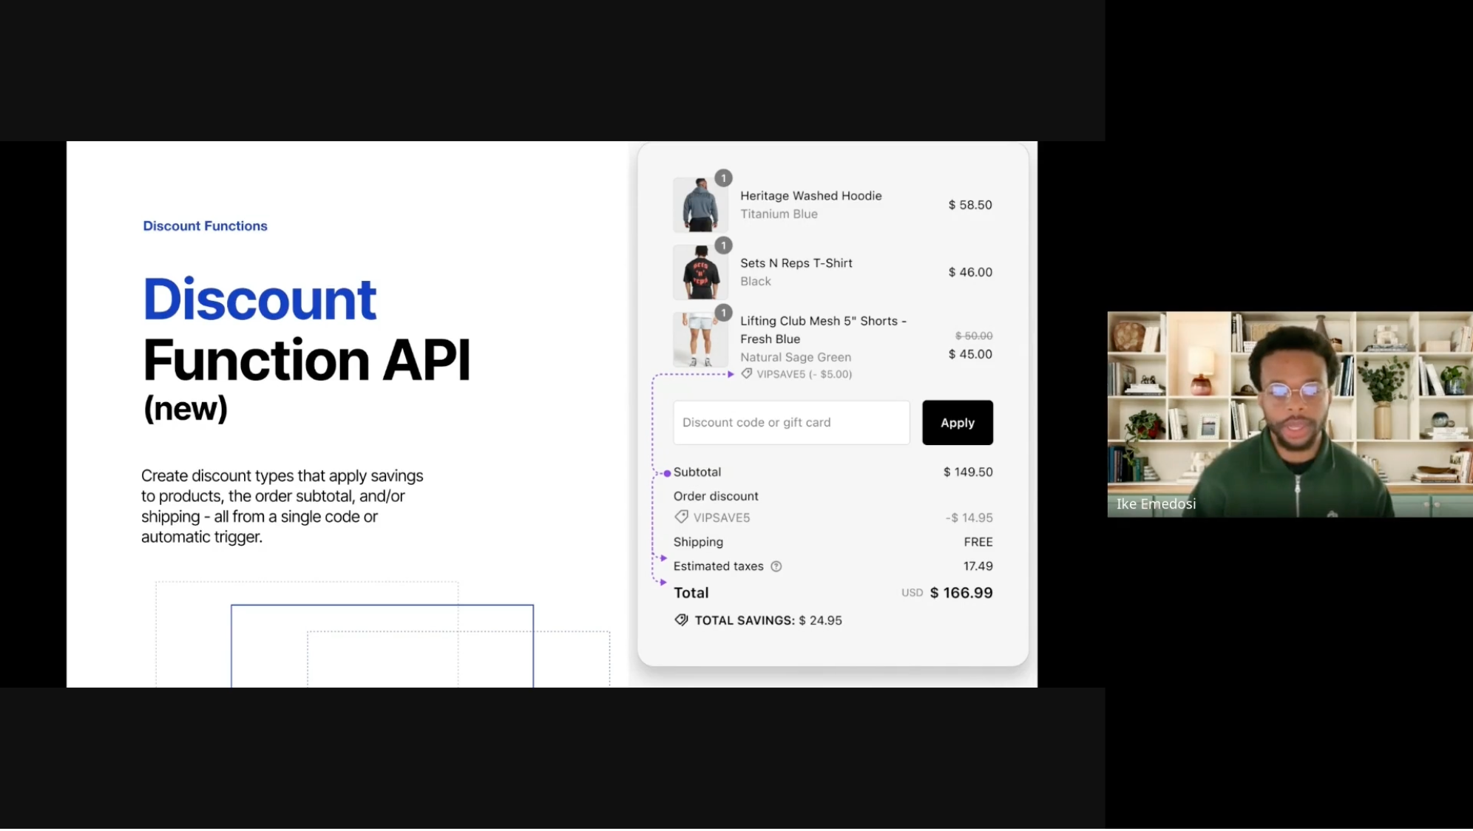Screen dimensions: 1473x831
Task: Click the hoodie quantity badge
Action: (723, 178)
